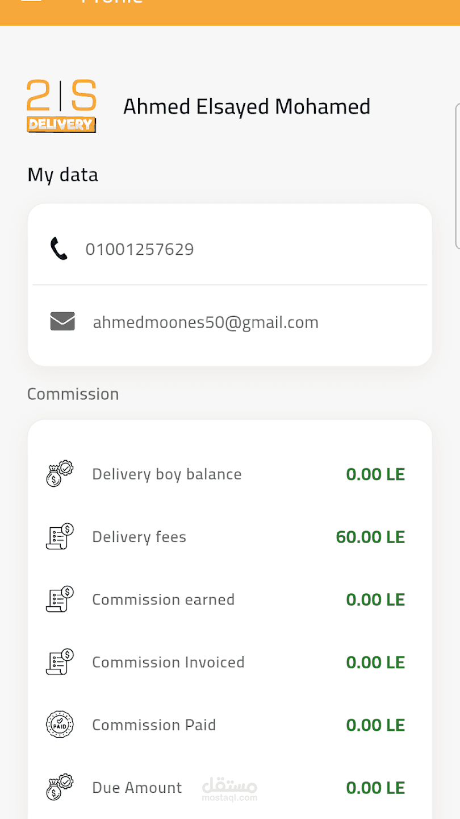The height and width of the screenshot is (819, 460).
Task: Tap the Commission earned invoice icon
Action: point(60,599)
